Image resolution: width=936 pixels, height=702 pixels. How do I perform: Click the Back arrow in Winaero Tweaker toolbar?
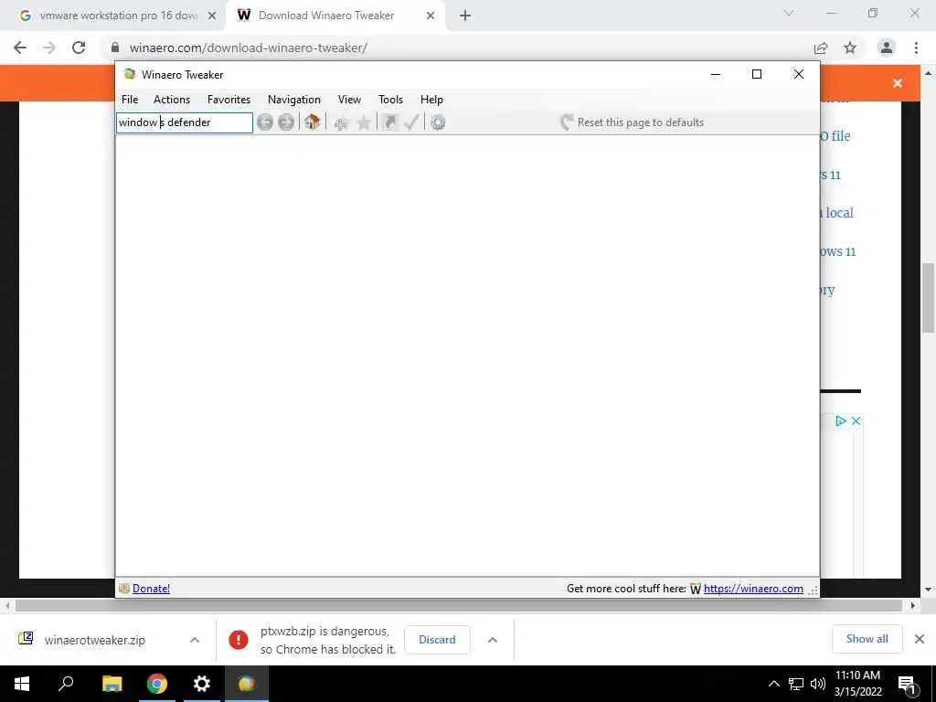click(265, 122)
